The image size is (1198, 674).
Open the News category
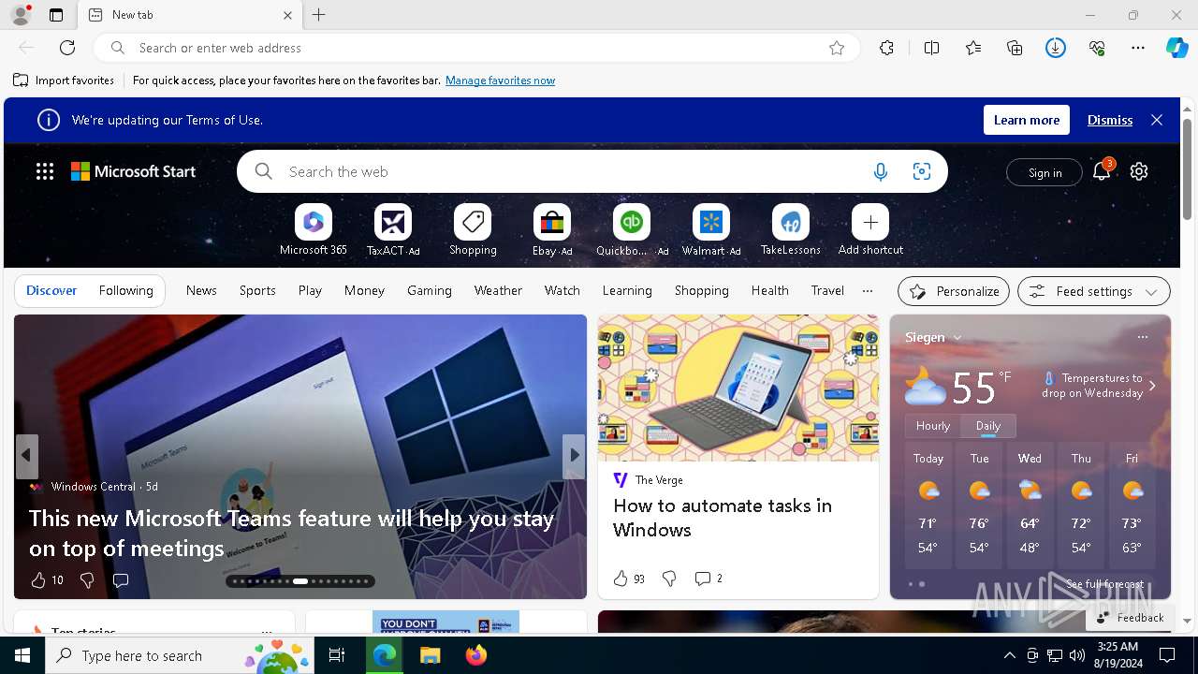coord(201,290)
